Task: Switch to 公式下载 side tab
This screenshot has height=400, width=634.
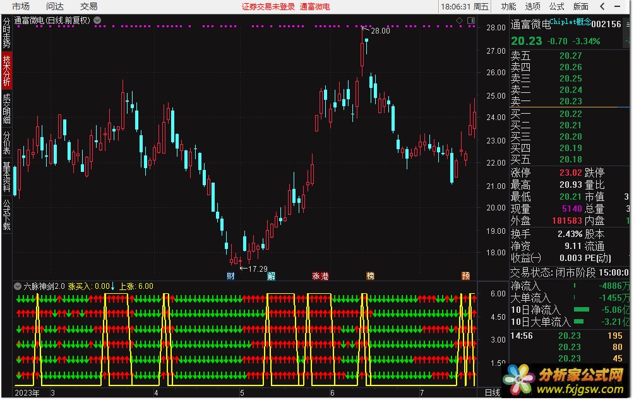Action: click(6, 214)
